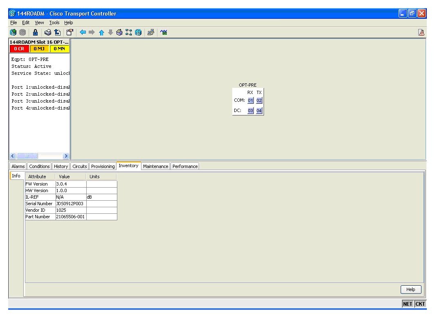Select Serial Number value JDS0912P003
Image resolution: width=435 pixels, height=318 pixels.
pos(71,204)
